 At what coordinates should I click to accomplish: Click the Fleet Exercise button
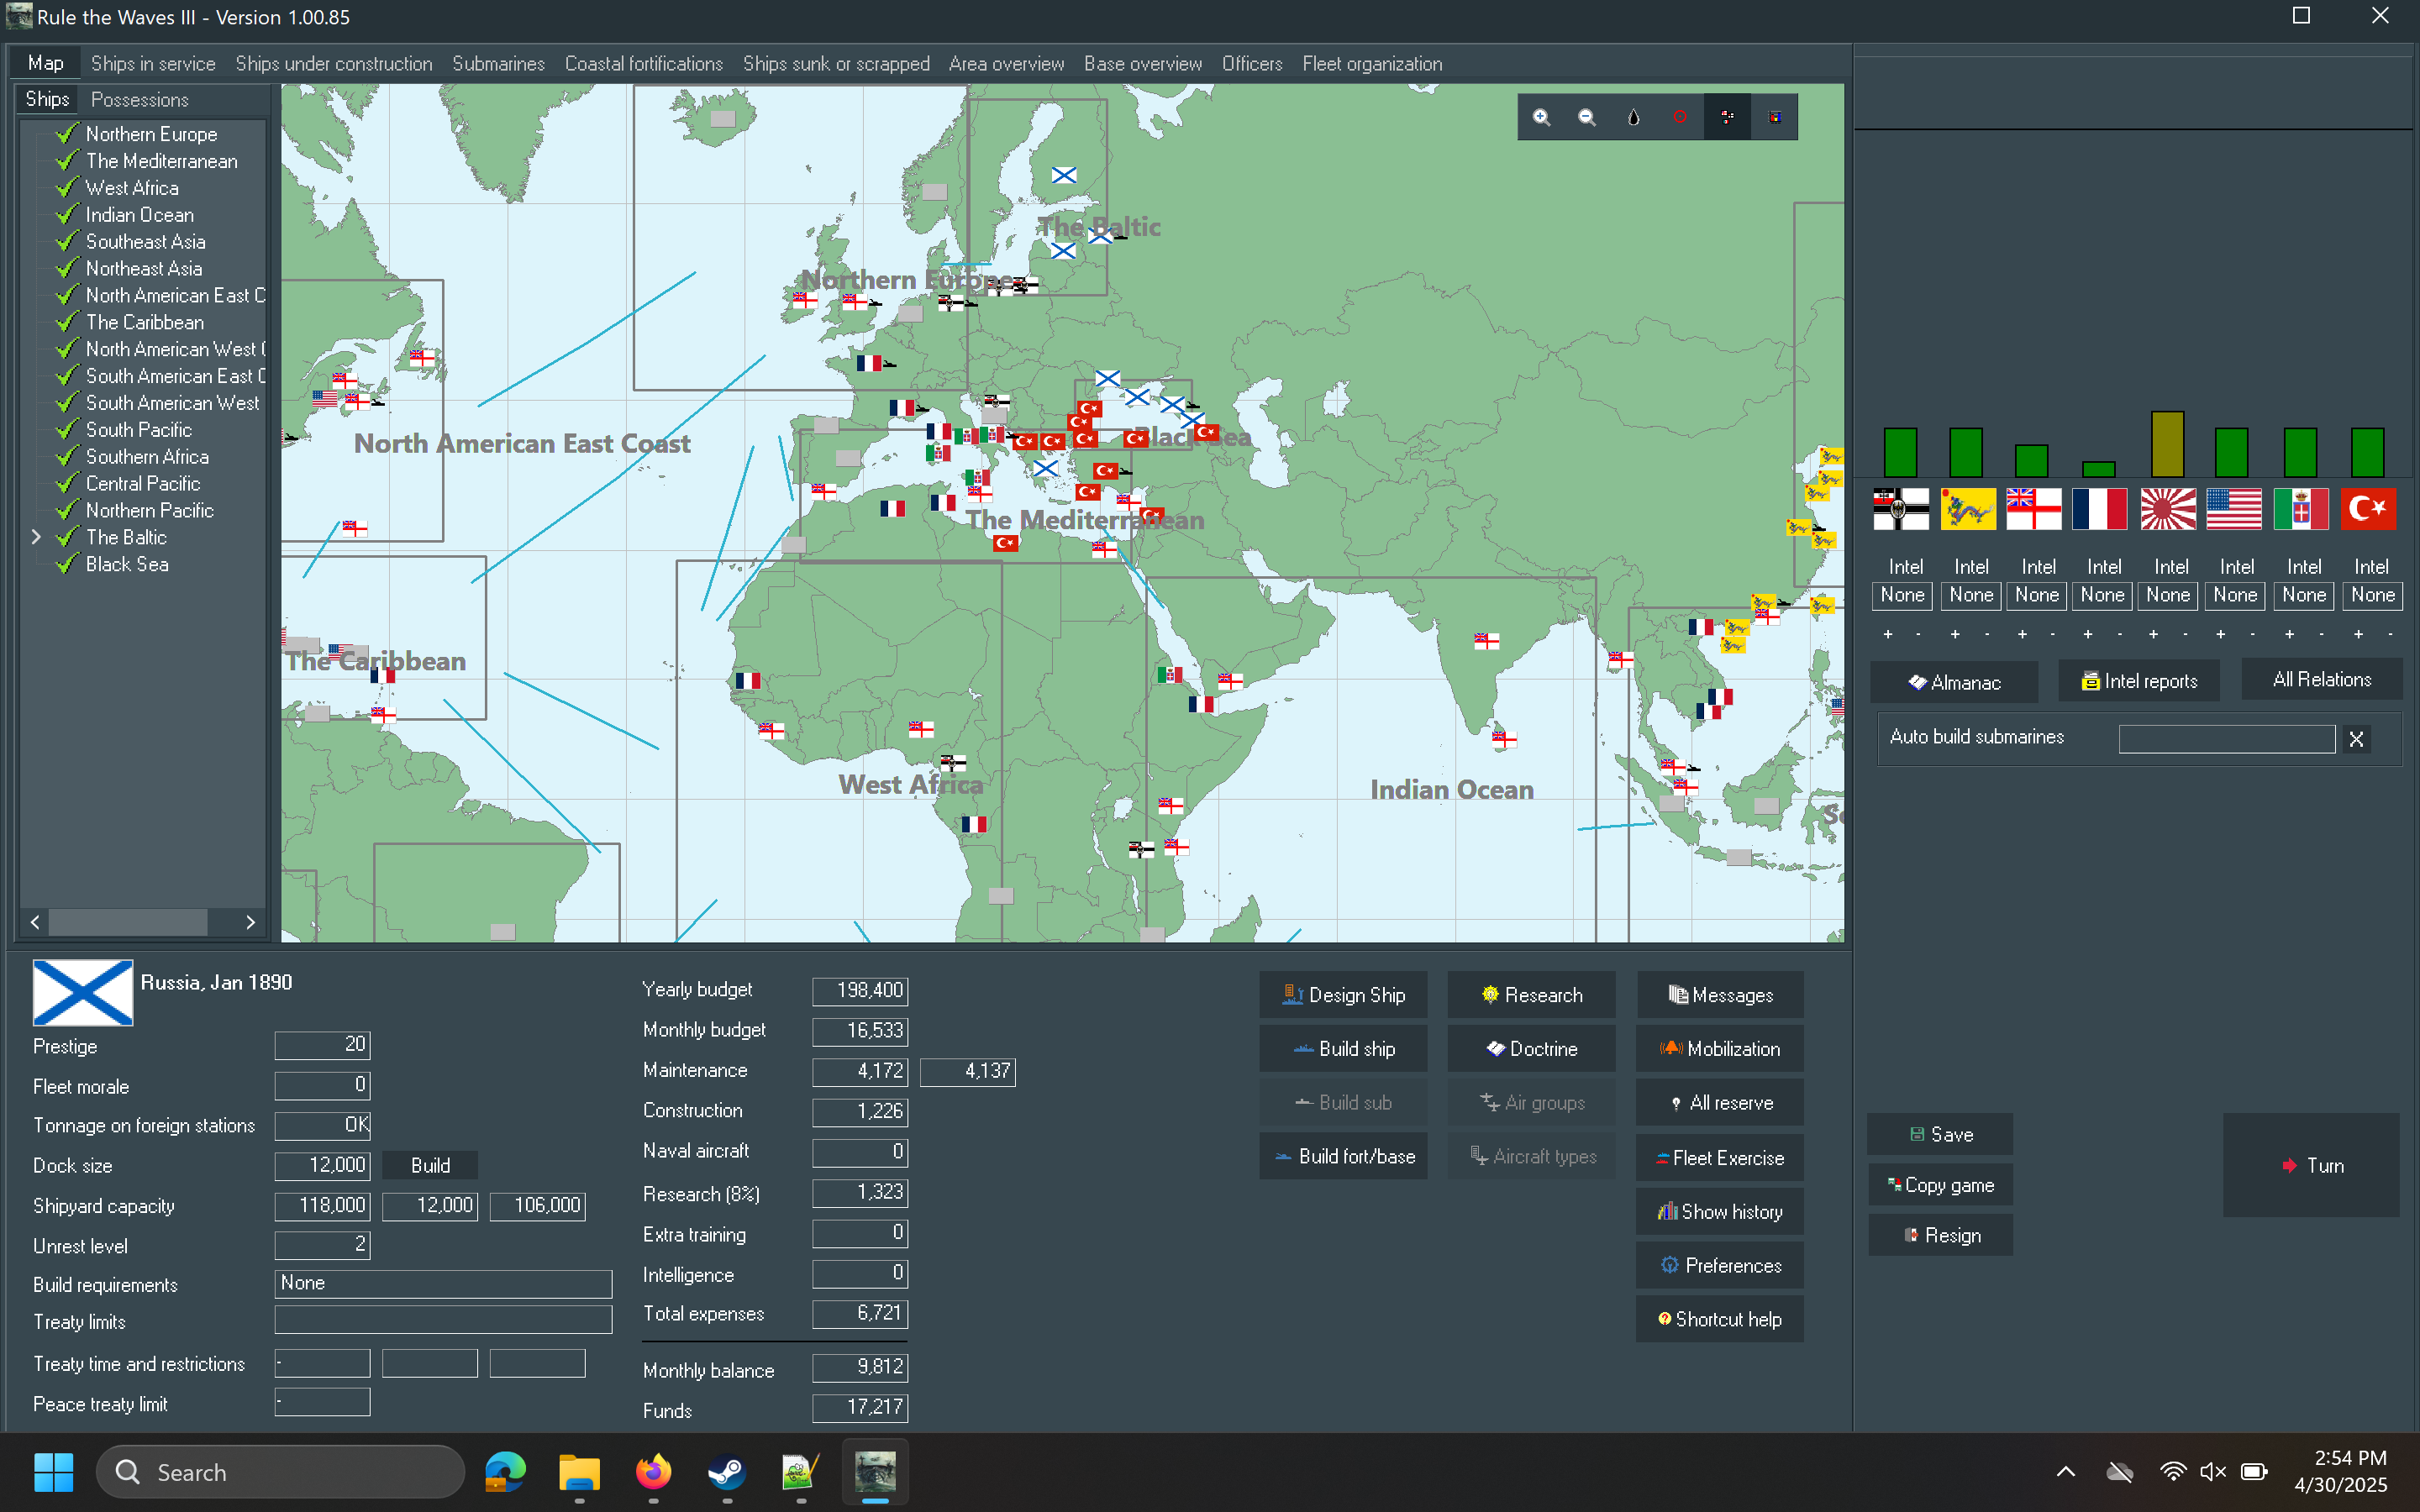point(1720,1158)
